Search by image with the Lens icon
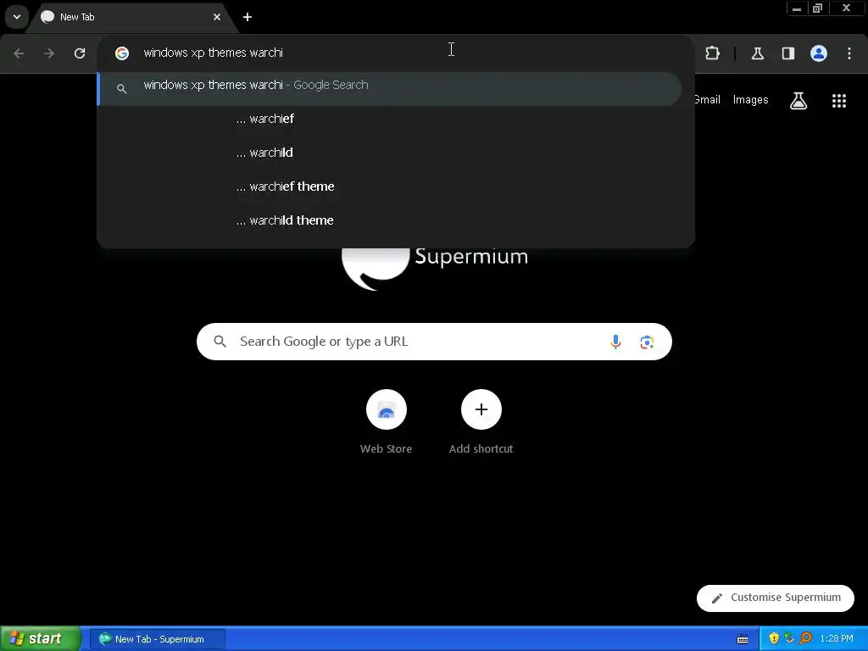Image resolution: width=868 pixels, height=651 pixels. pos(647,342)
